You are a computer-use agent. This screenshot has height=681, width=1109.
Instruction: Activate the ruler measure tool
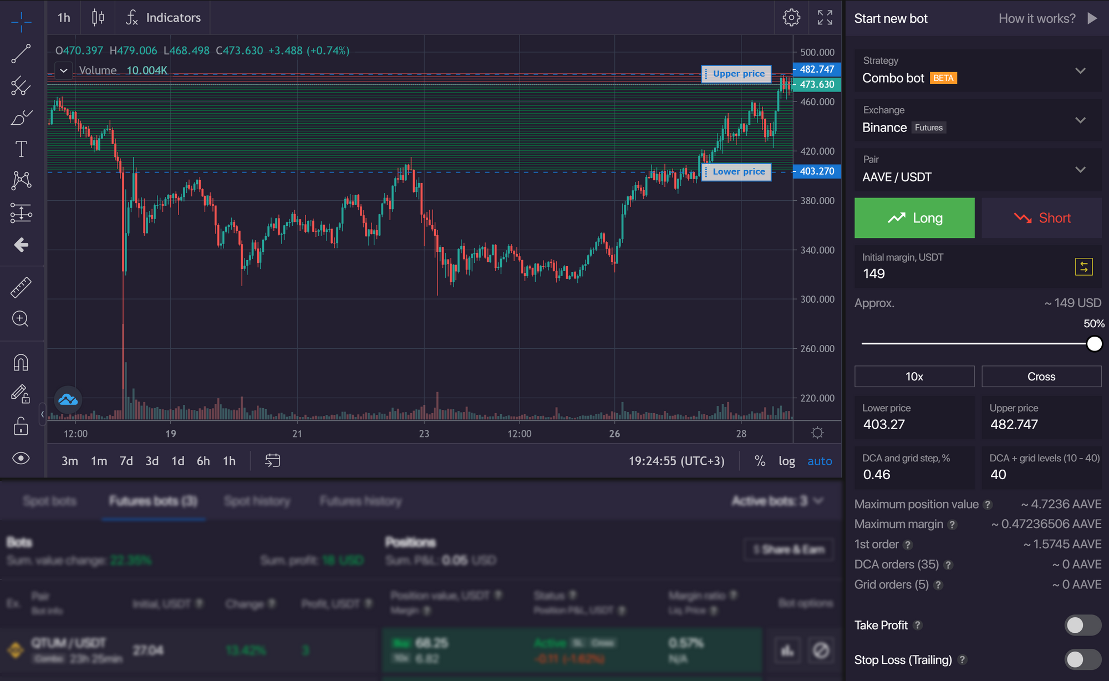pyautogui.click(x=21, y=287)
